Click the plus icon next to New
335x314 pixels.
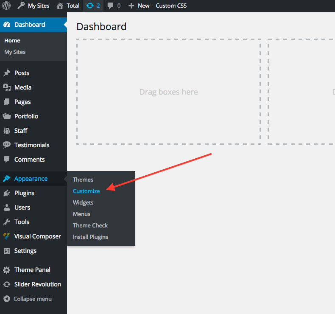point(131,6)
